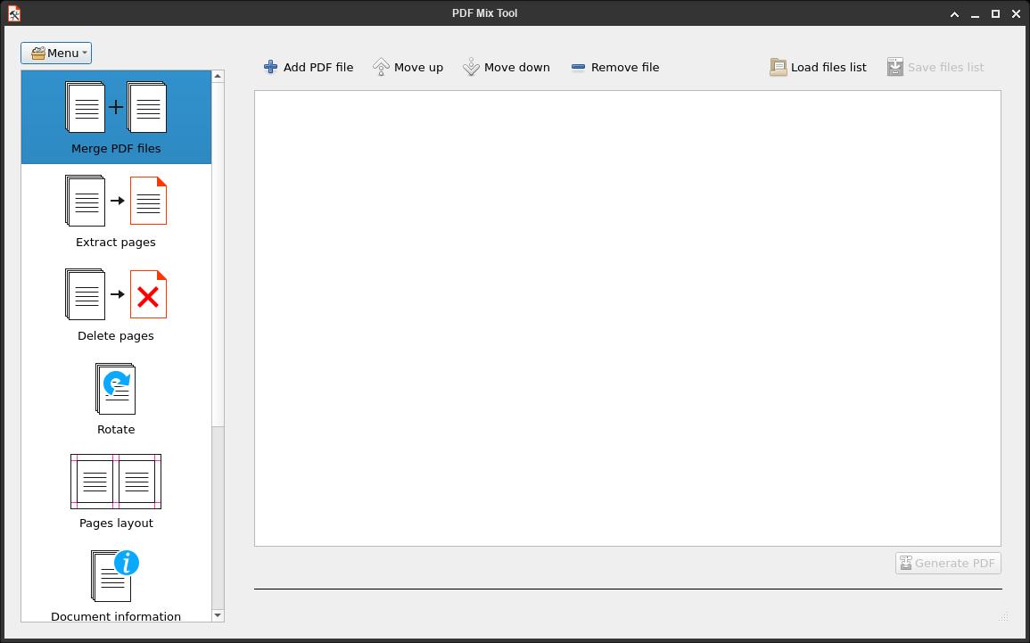The image size is (1030, 643).
Task: Click the keep-above arrow in title bar
Action: point(954,13)
